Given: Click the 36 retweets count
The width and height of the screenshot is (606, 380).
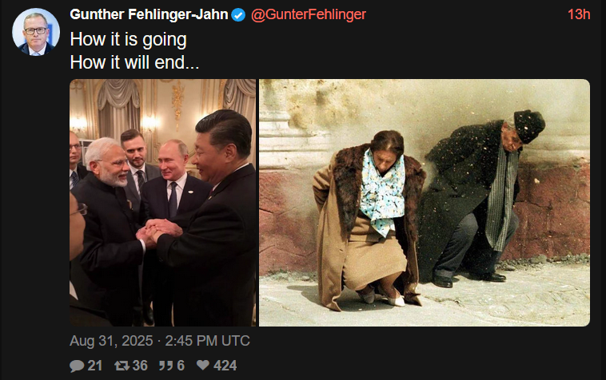Looking at the screenshot, I should tap(140, 366).
